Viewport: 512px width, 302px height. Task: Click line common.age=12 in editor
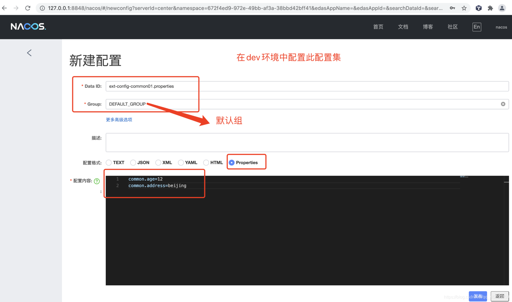145,179
